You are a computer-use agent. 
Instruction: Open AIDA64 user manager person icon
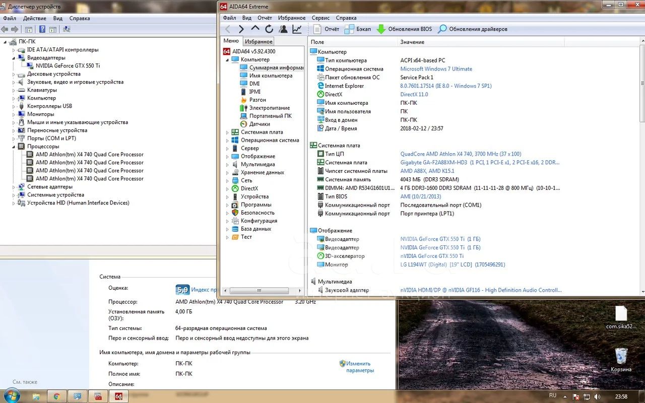pos(283,29)
